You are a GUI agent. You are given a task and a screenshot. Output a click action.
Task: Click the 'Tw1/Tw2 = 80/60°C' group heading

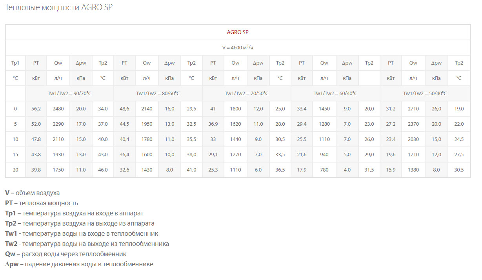pyautogui.click(x=158, y=93)
